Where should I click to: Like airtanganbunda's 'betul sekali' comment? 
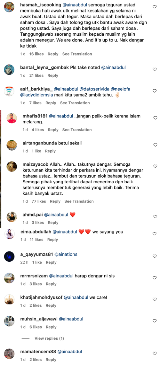(155, 145)
